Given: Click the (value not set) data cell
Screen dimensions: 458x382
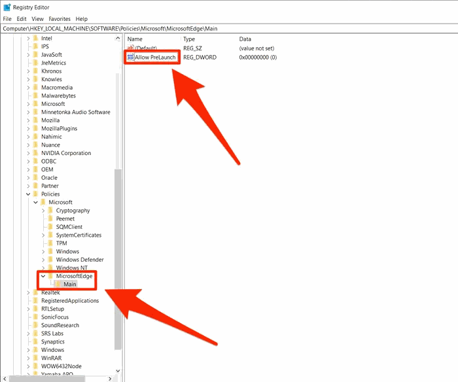Looking at the screenshot, I should [256, 48].
